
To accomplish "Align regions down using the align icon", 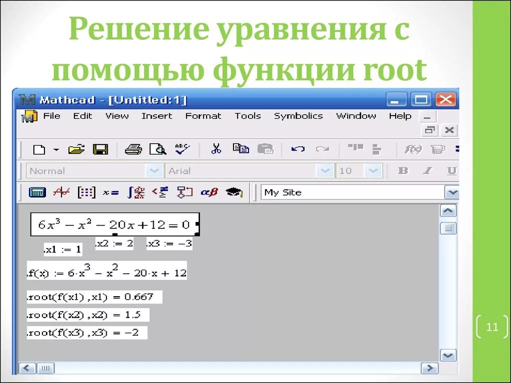I will tap(377, 149).
